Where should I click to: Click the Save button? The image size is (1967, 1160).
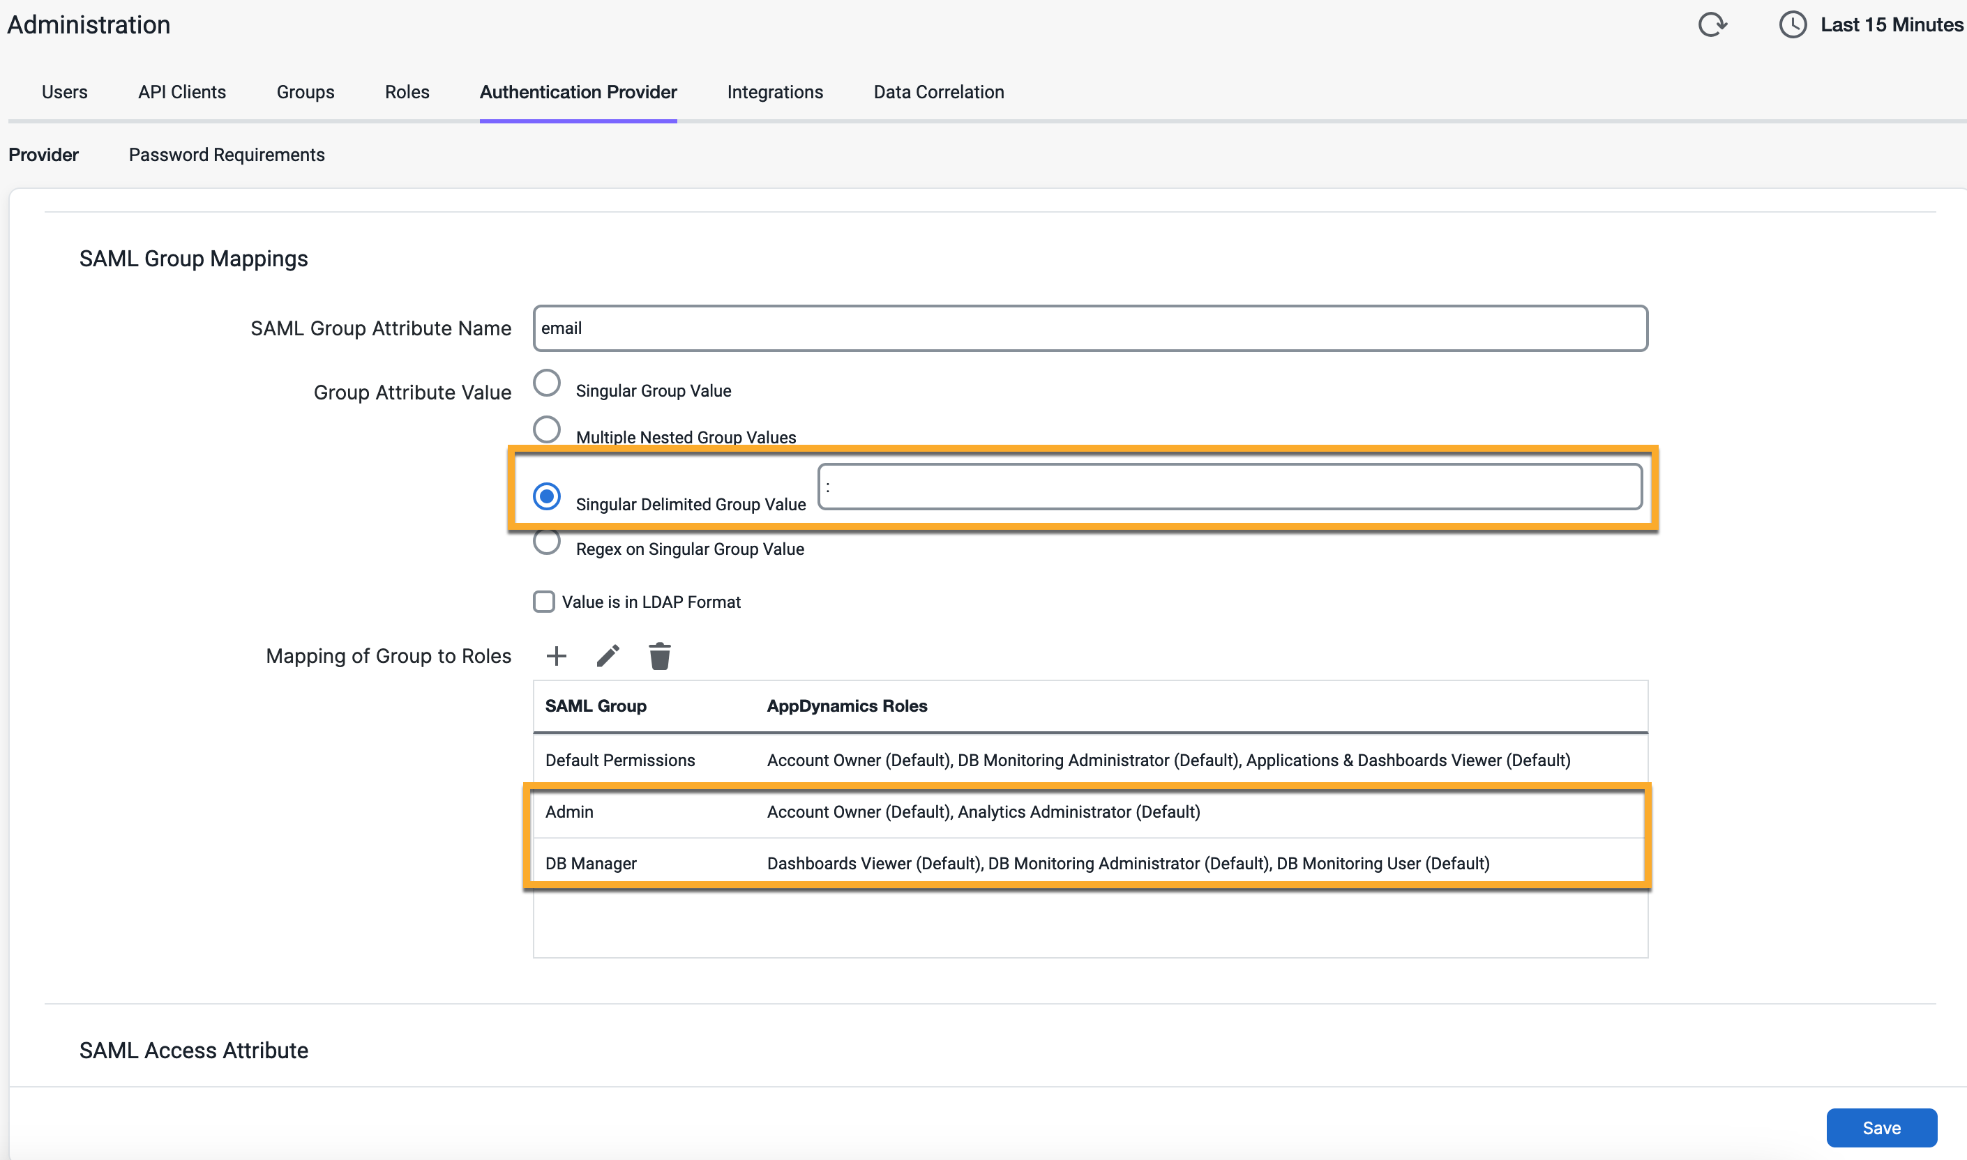click(x=1881, y=1127)
